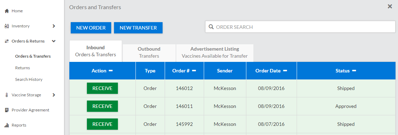Screen dimensions: 398x135
Task: Click Type cell of order 146012
Action: coord(150,89)
